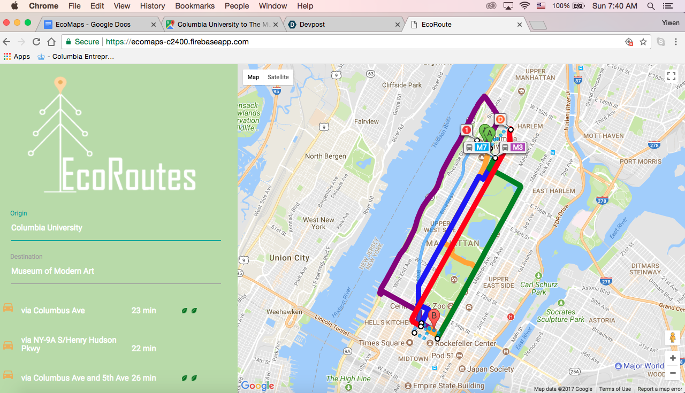Image resolution: width=685 pixels, height=393 pixels.
Task: Click the M3 bus label on map
Action: tap(513, 148)
